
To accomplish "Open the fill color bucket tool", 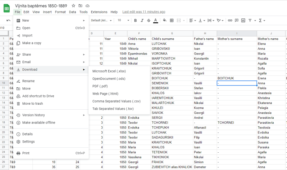I will (x=165, y=20).
